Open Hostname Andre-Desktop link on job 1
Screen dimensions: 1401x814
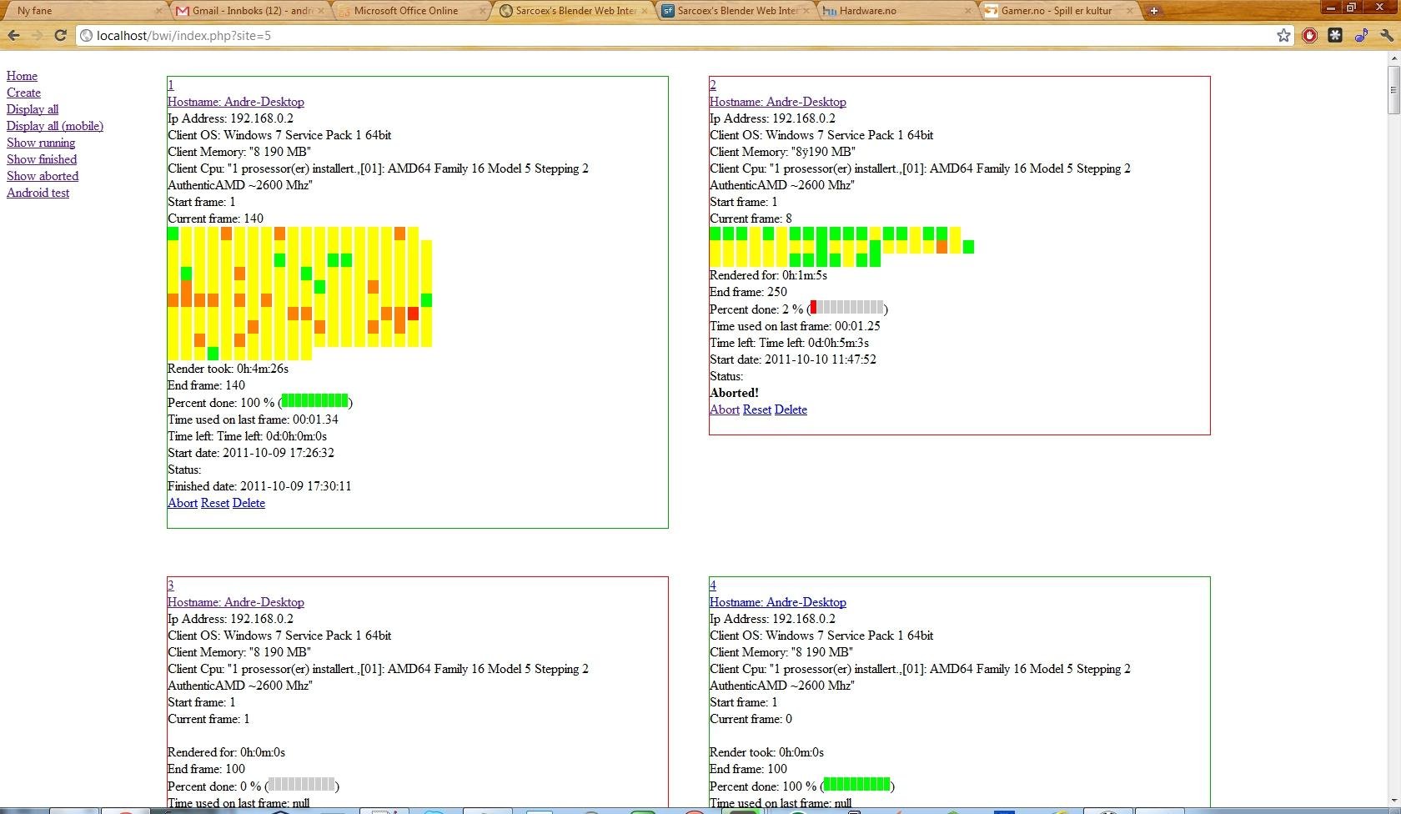236,101
